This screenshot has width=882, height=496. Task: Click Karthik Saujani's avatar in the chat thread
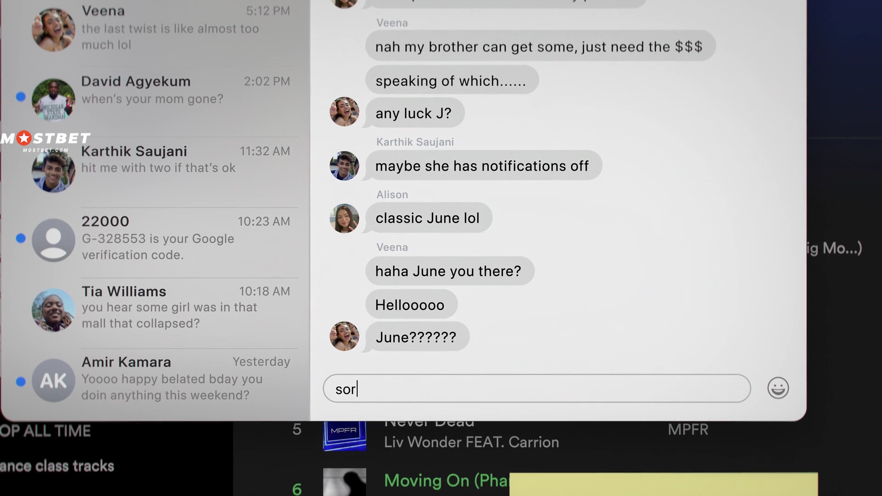tap(344, 166)
